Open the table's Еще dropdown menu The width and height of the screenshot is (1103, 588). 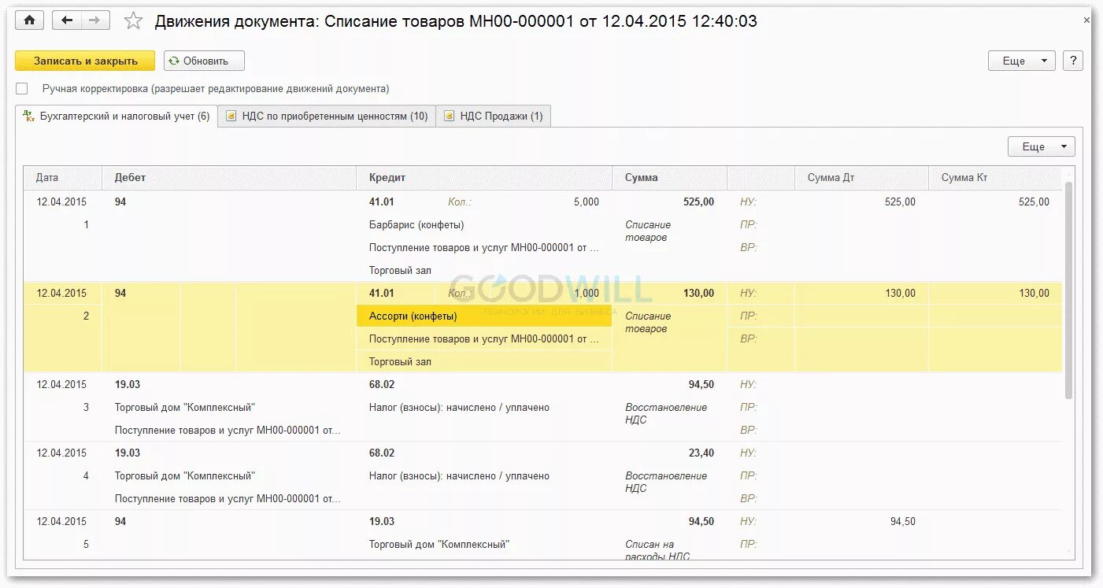click(x=1041, y=146)
